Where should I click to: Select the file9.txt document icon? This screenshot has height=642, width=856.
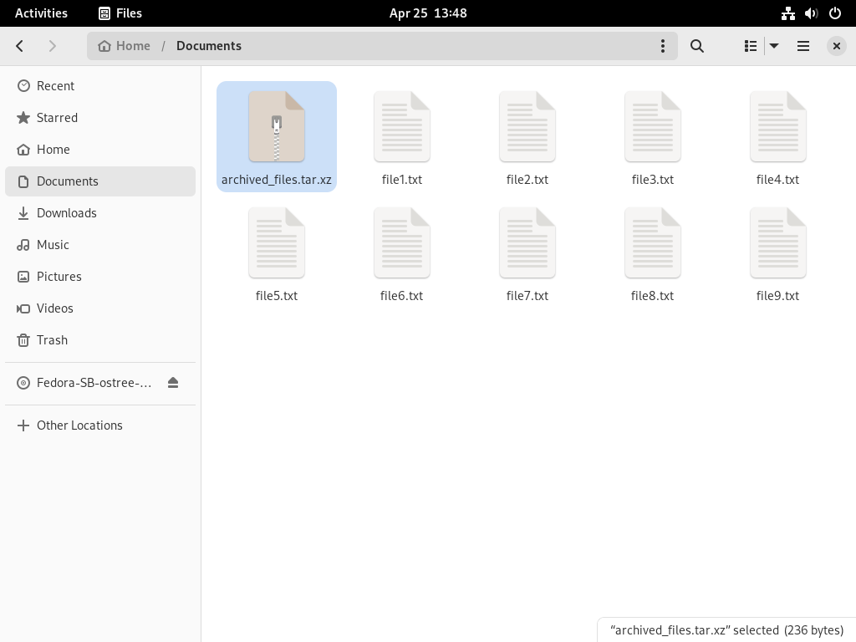tap(778, 242)
